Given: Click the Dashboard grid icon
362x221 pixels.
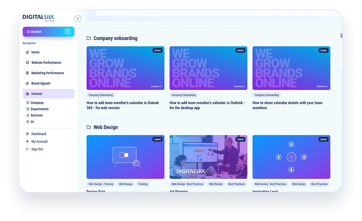Looking at the screenshot, I should [27, 134].
